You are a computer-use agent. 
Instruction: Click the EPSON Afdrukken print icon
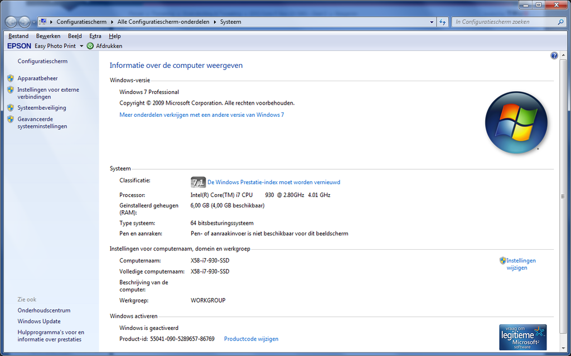90,46
